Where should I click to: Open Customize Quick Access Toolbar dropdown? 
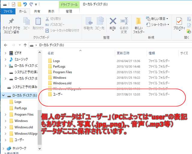36,5
